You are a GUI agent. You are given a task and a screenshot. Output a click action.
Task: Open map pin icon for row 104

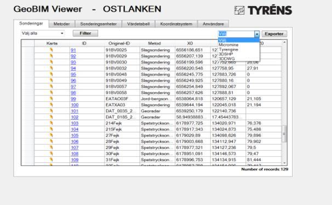pos(51,129)
